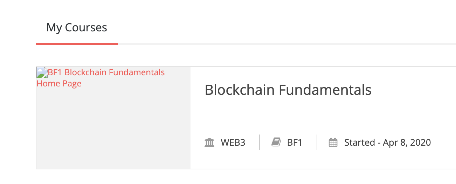Click the red underline beneath My Courses
Image resolution: width=456 pixels, height=184 pixels.
click(x=77, y=44)
